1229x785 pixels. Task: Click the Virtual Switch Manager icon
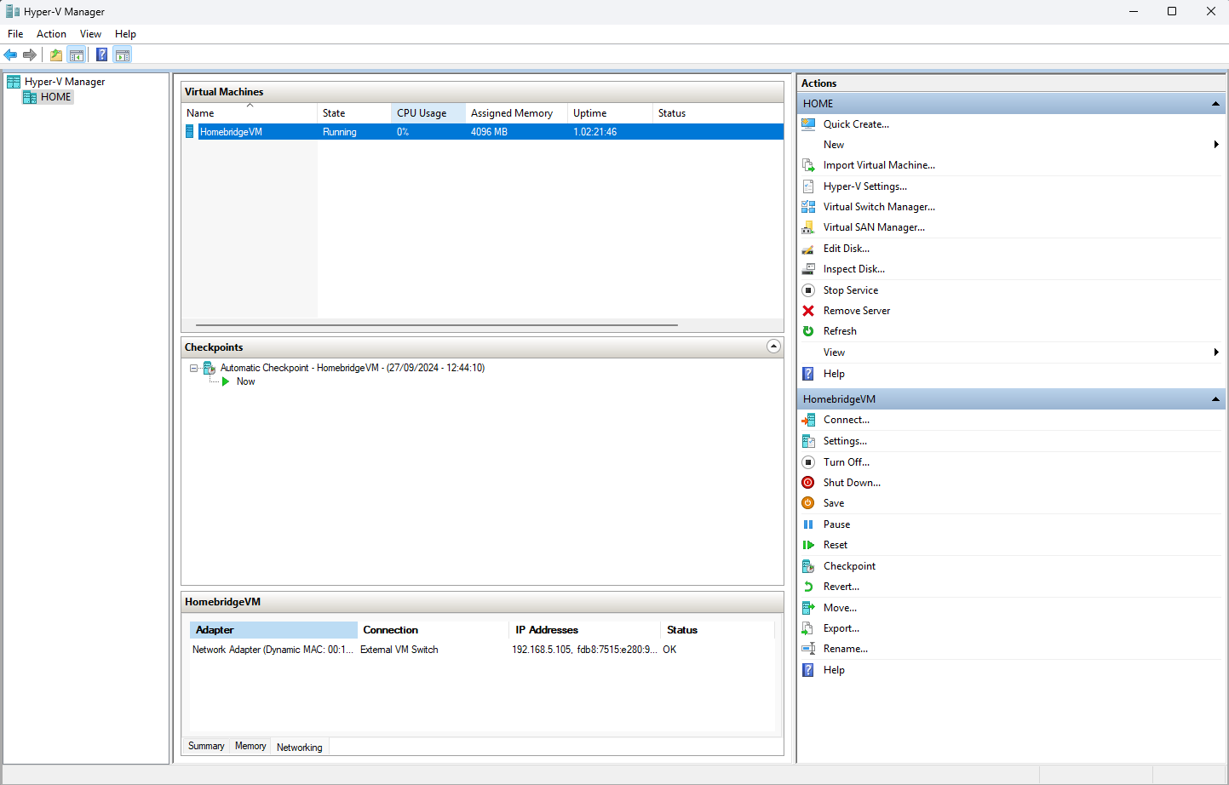(x=808, y=207)
